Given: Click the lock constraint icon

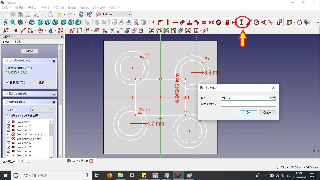Looking at the screenshot, I should click(x=227, y=22).
